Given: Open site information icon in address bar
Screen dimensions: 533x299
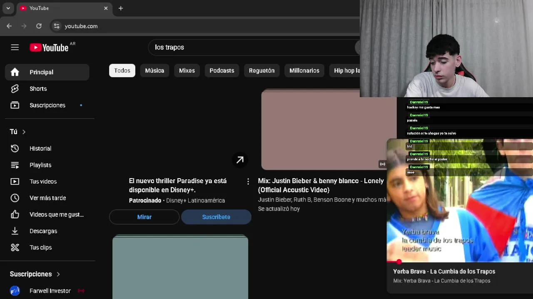Looking at the screenshot, I should (57, 26).
